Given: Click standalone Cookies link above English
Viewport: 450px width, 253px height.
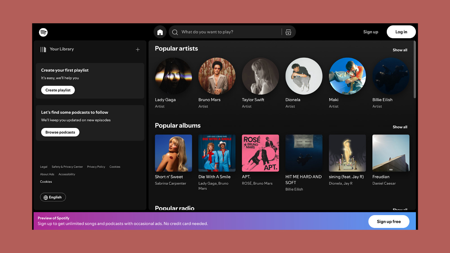Looking at the screenshot, I should click(46, 182).
